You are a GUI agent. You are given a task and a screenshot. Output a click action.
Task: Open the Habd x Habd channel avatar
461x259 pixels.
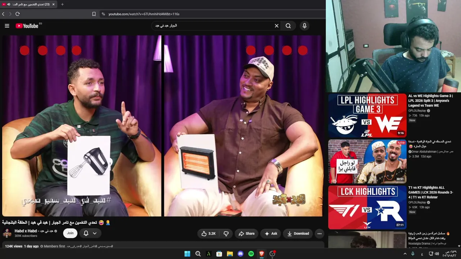tap(7, 233)
